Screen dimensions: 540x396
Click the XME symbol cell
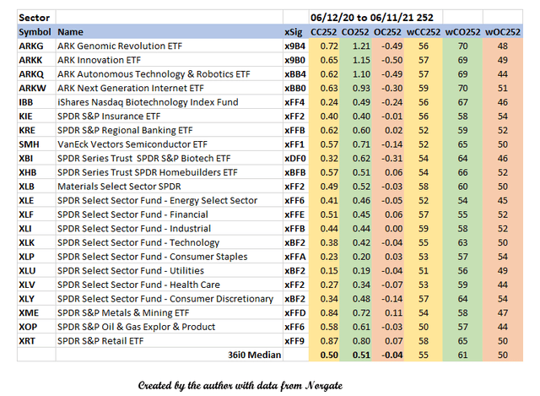(x=36, y=313)
